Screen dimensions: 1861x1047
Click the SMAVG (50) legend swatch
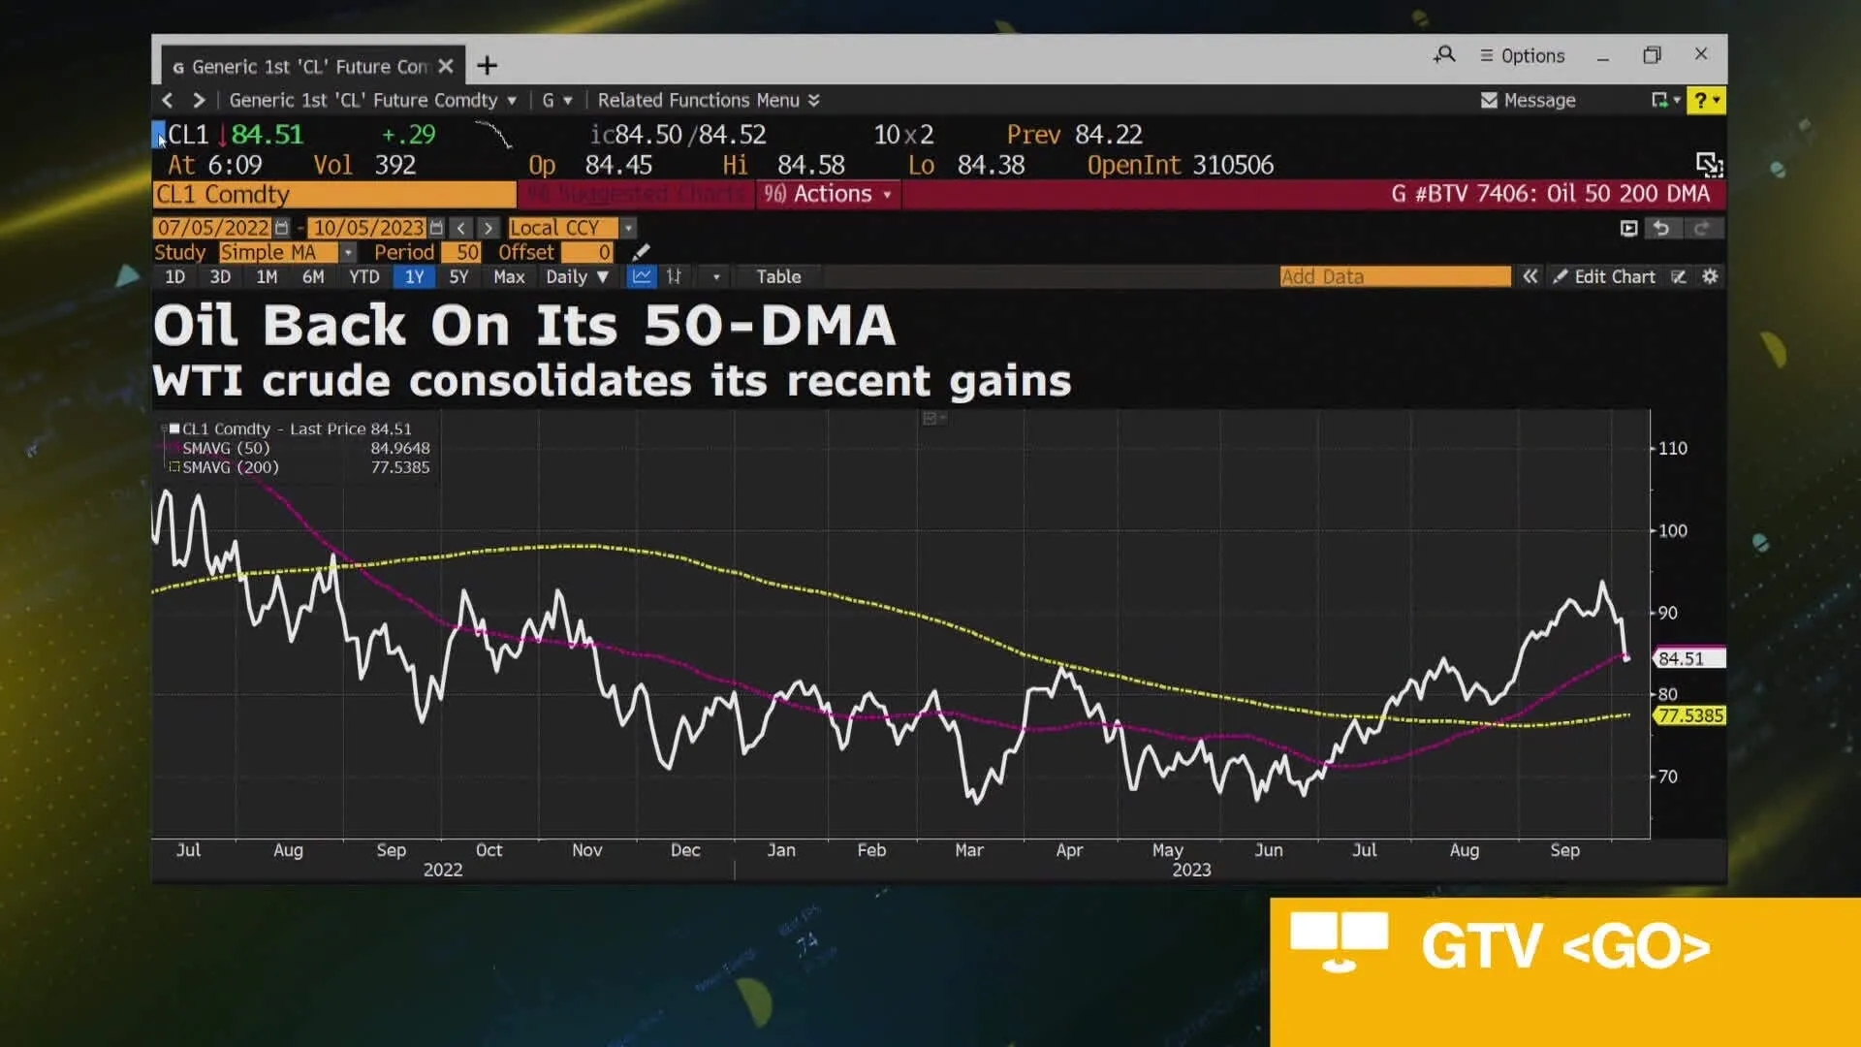pos(174,448)
